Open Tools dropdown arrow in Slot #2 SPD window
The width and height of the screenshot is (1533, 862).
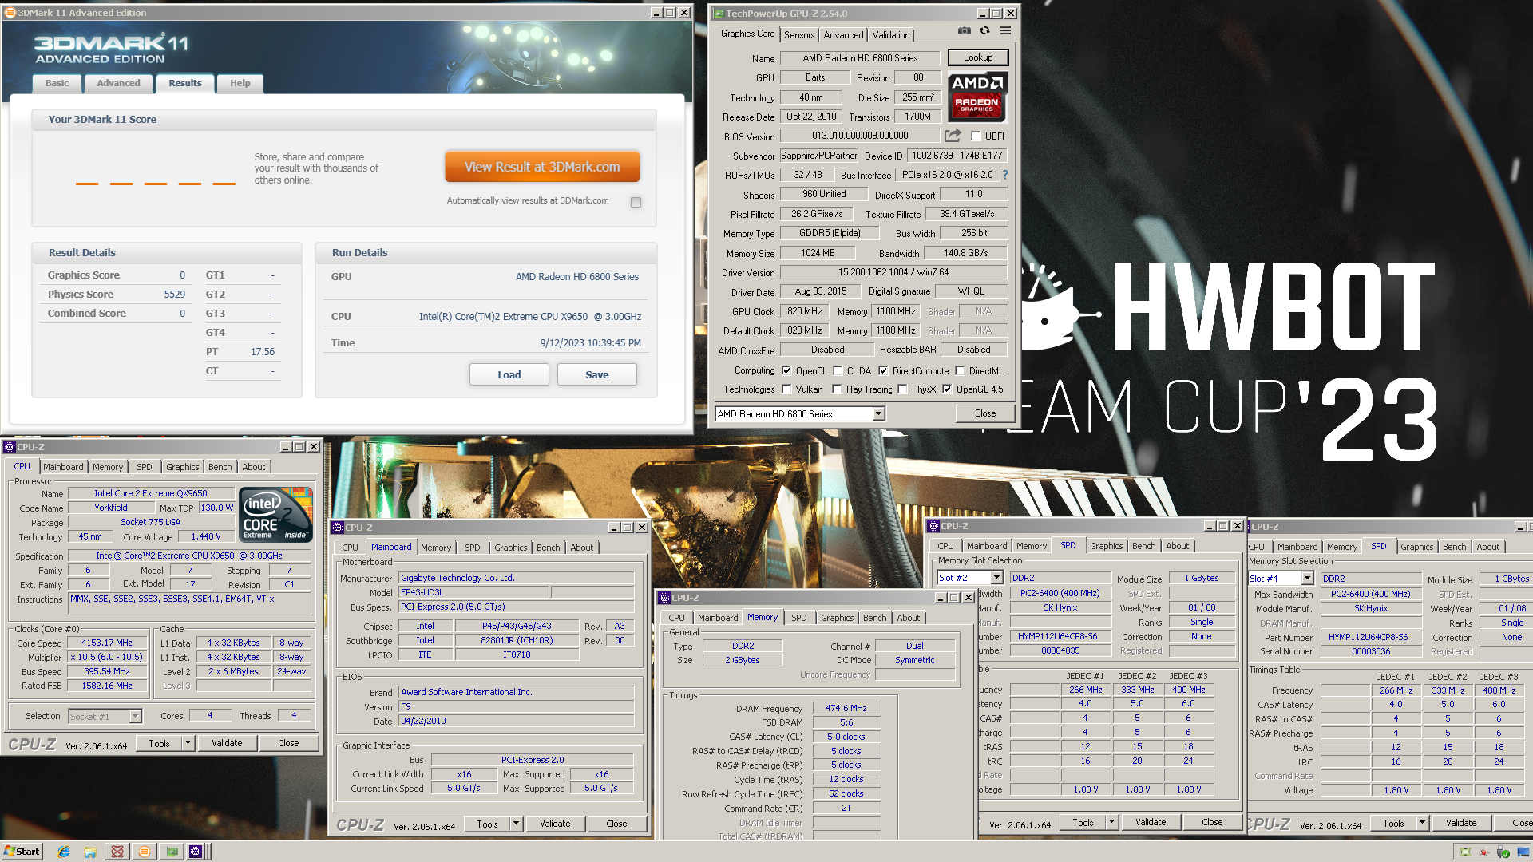tap(1111, 822)
